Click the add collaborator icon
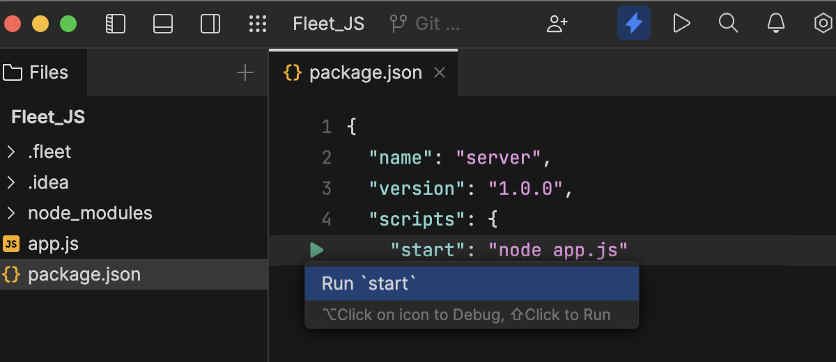836x362 pixels. coord(557,24)
